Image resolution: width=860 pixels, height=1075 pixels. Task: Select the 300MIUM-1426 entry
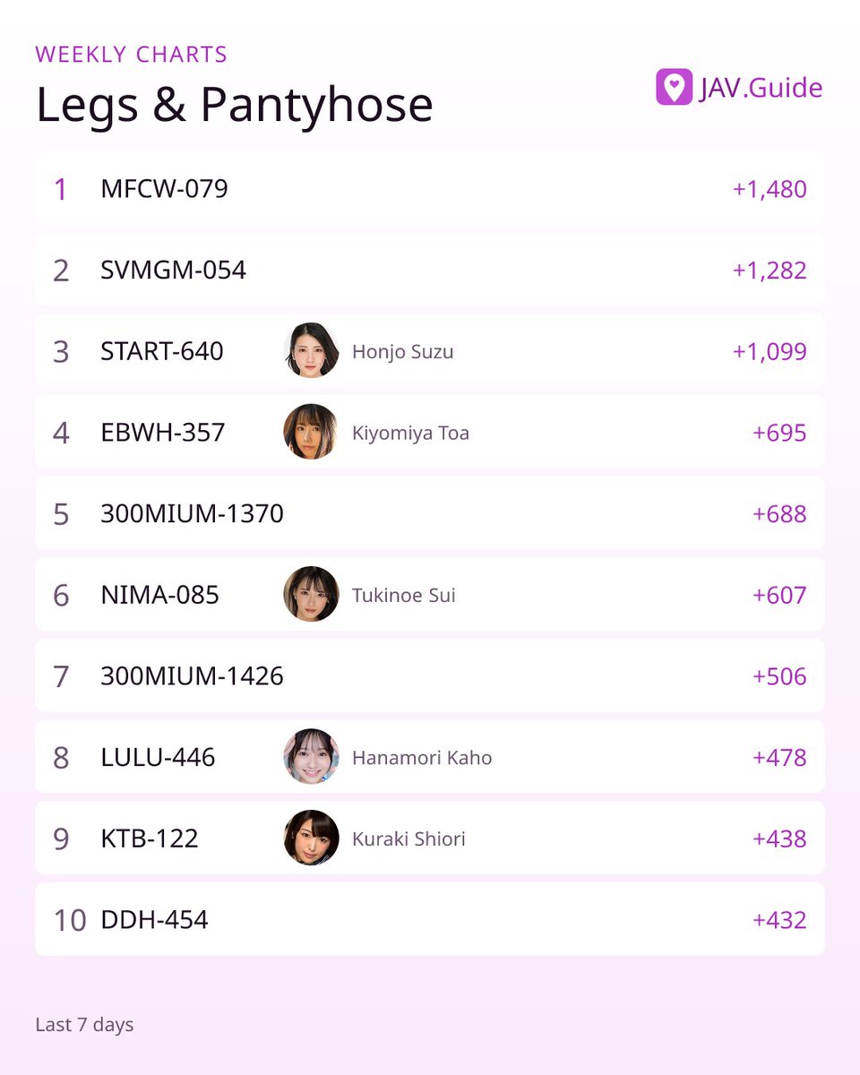pyautogui.click(x=430, y=676)
